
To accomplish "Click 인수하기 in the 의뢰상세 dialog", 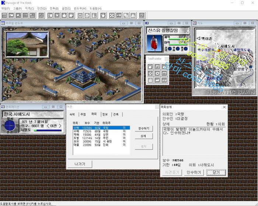I will click(193, 172).
